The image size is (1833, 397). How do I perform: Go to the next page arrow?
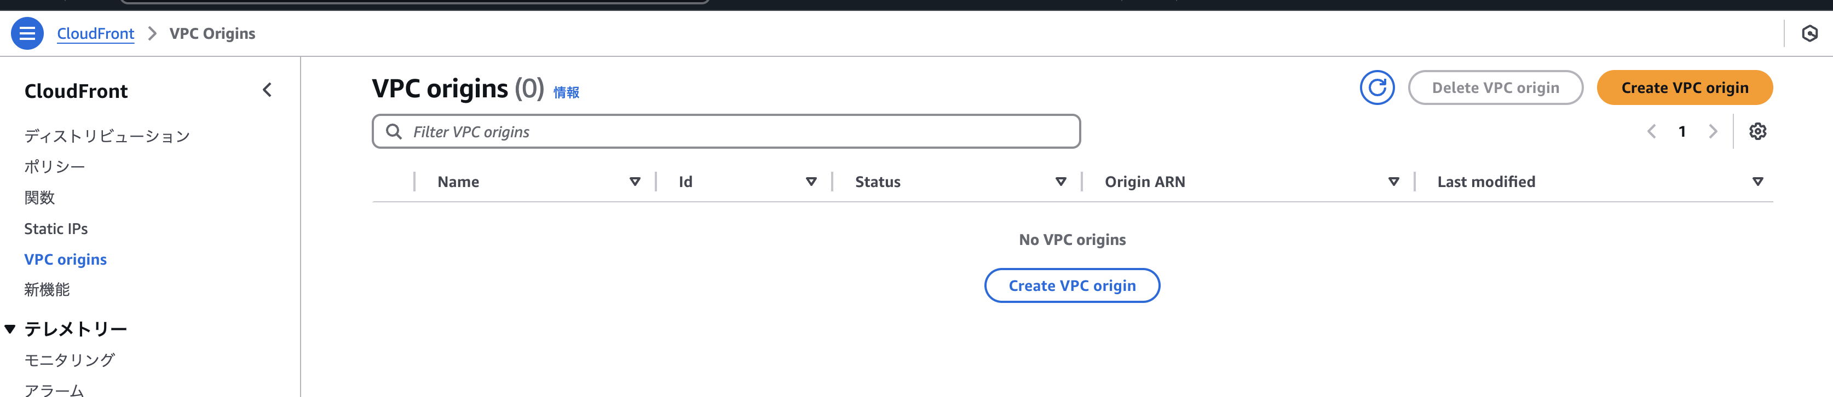click(1713, 131)
